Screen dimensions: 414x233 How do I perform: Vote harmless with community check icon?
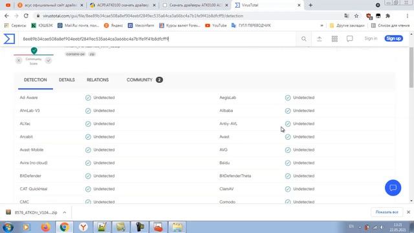point(48,60)
